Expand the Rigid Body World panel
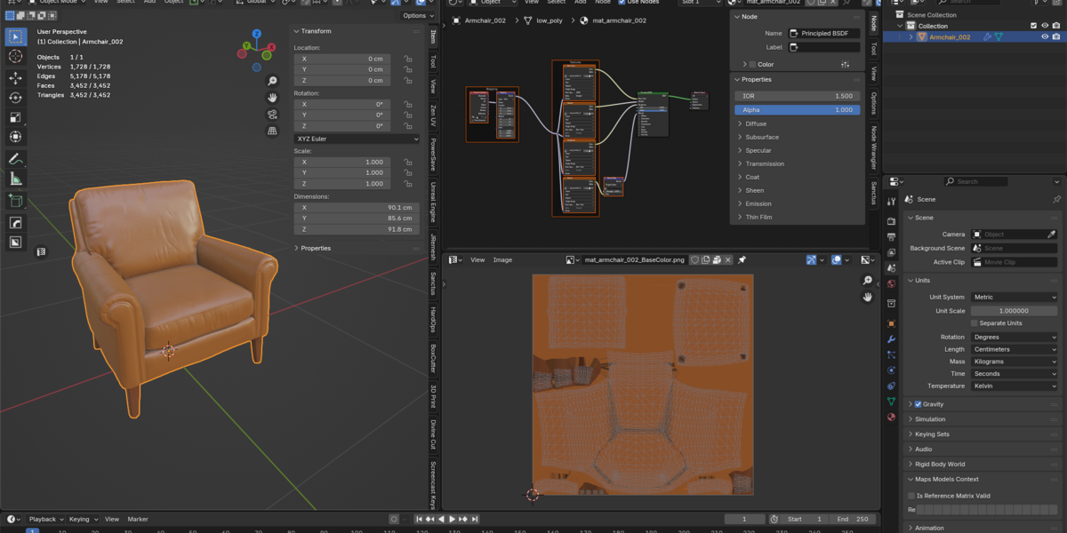Viewport: 1067px width, 533px height. (x=940, y=464)
